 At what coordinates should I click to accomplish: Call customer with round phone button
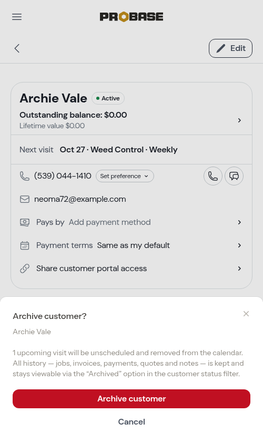pyautogui.click(x=213, y=176)
